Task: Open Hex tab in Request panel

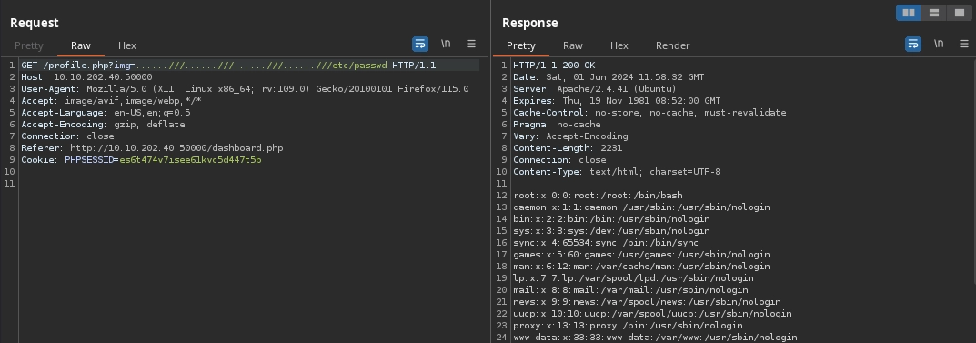Action: point(127,45)
